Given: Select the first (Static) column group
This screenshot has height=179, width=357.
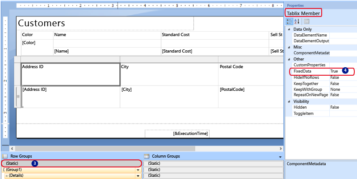Looking at the screenshot, I should 213,163.
